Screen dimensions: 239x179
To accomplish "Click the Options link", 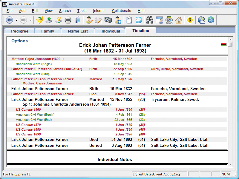I will (x=19, y=41).
